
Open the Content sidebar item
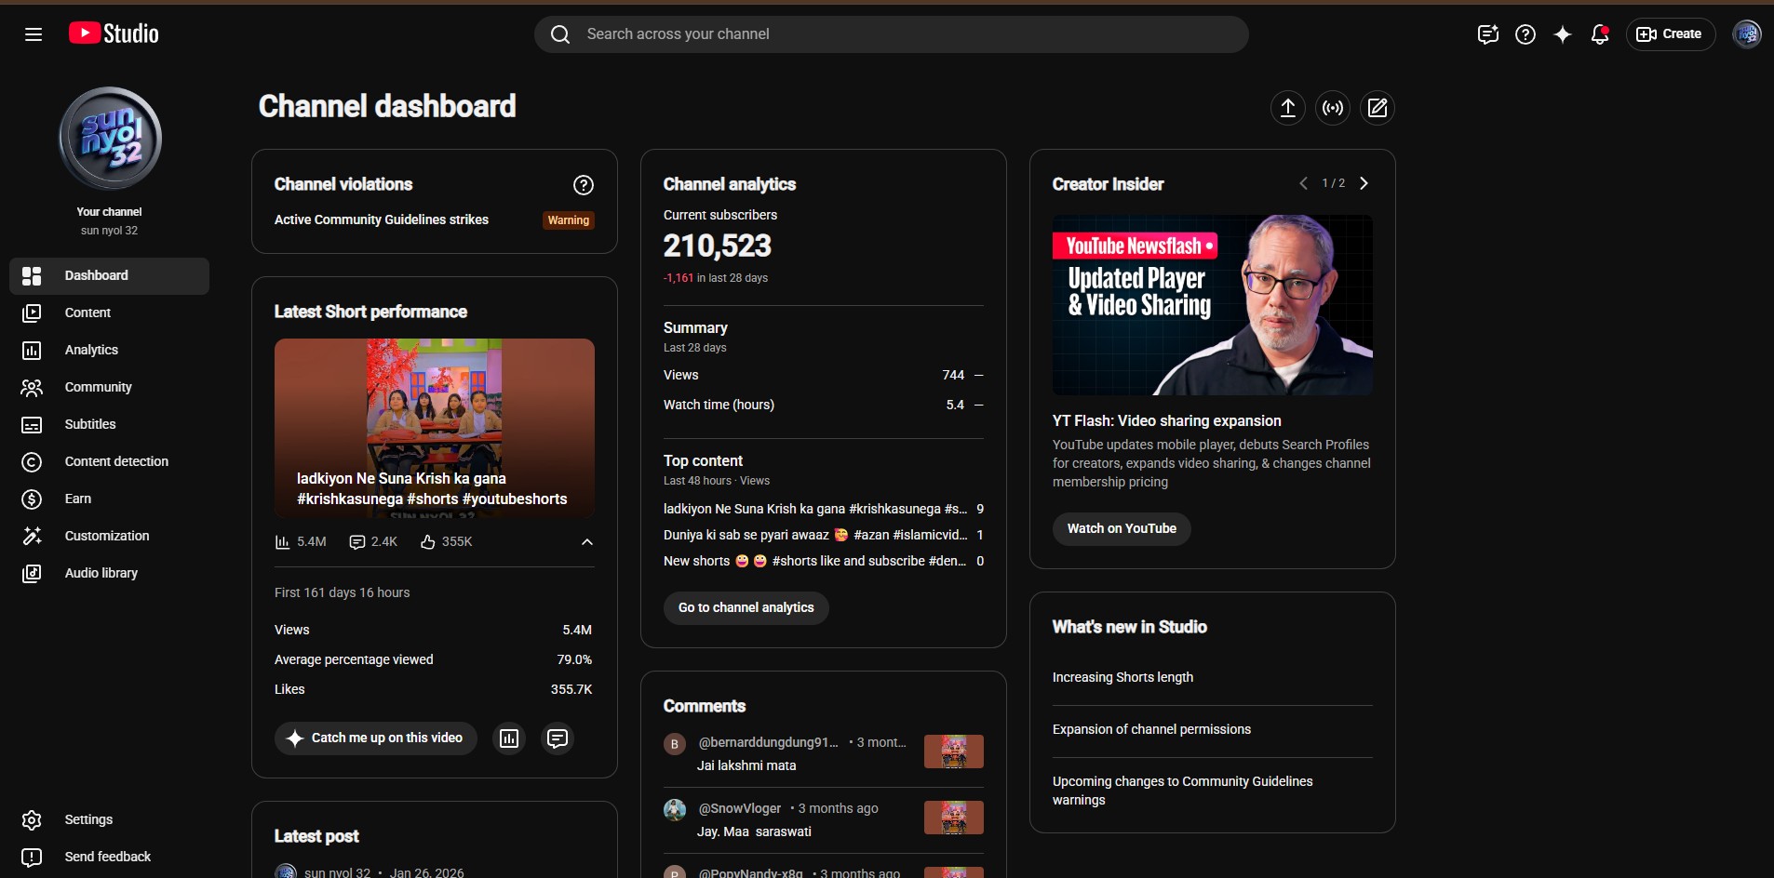(109, 313)
